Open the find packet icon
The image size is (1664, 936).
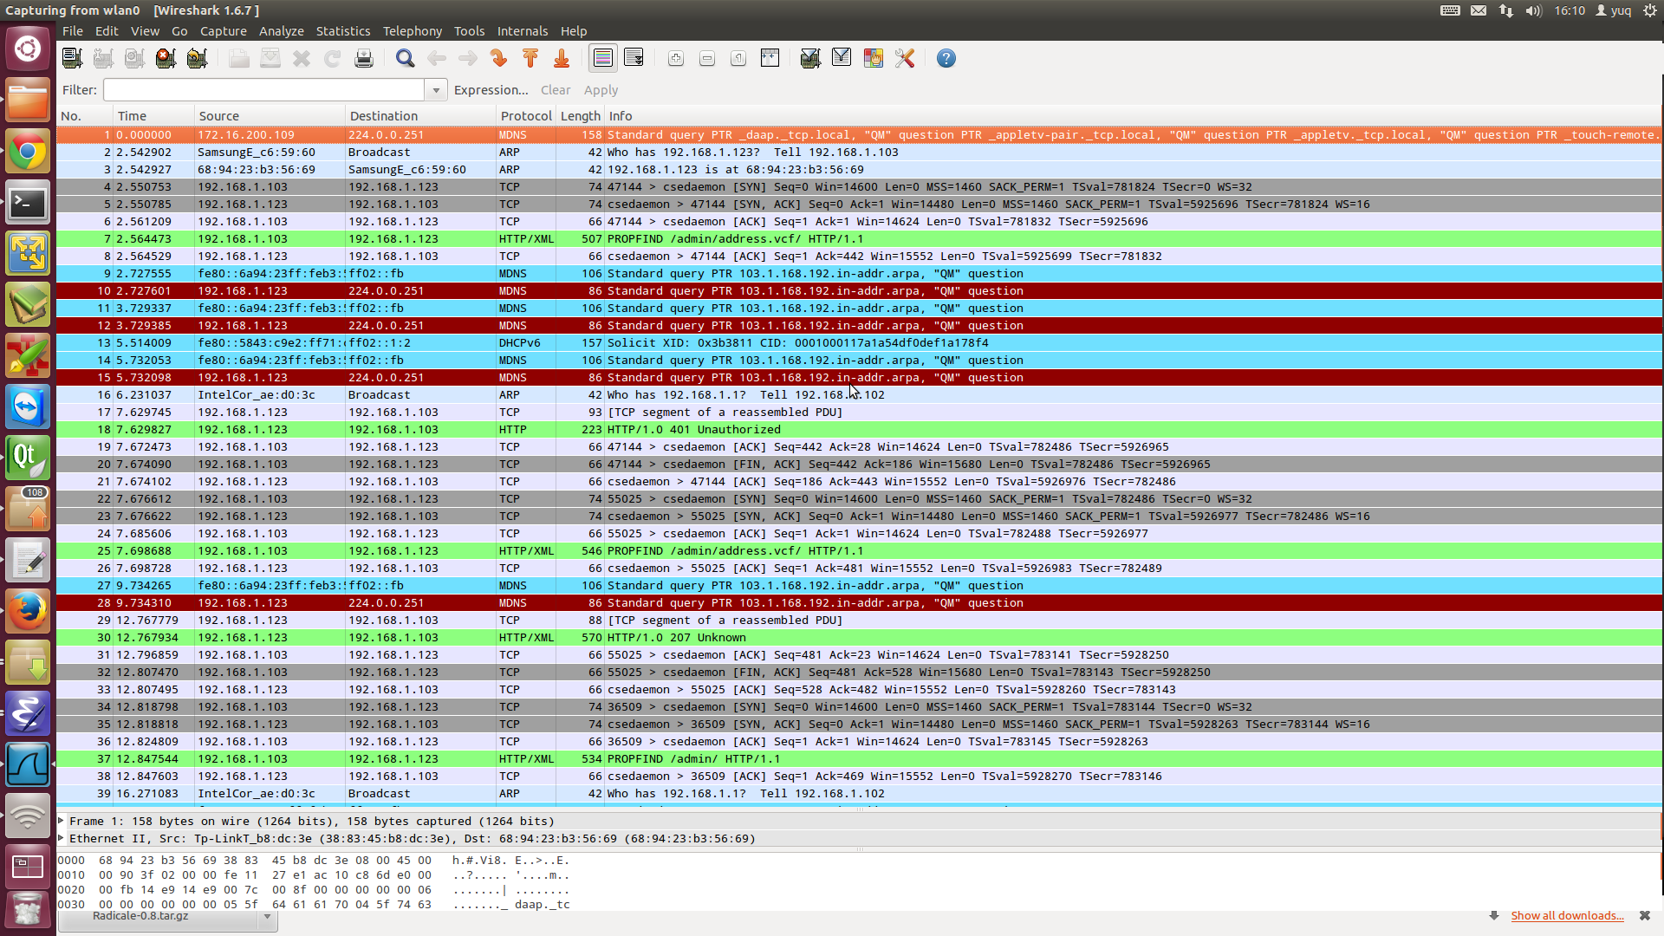coord(405,58)
